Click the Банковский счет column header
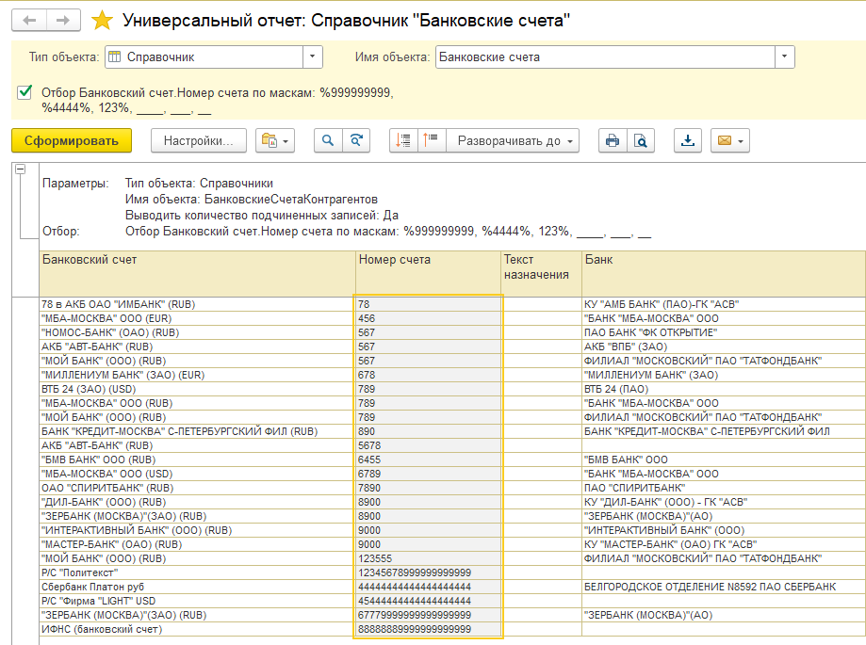Viewport: 866px width, 645px height. pos(197,273)
